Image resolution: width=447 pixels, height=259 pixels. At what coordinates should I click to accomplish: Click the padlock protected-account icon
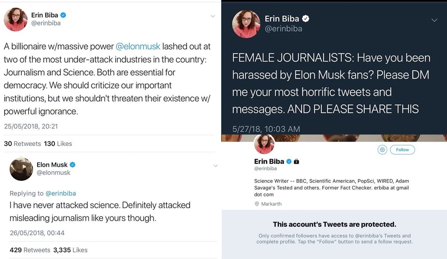pos(297,161)
